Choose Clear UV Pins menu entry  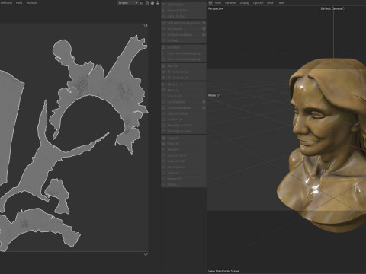[184, 16]
